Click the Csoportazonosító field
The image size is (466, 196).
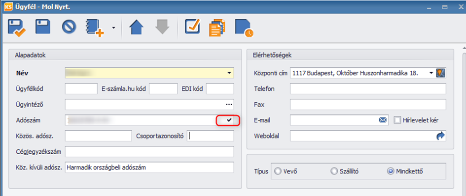tap(211, 136)
